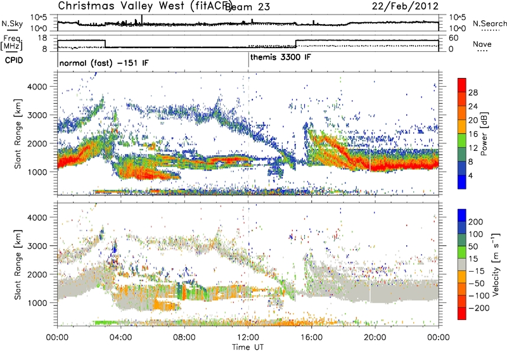The image size is (507, 351).
Task: Click the blue bottom segment of Power colorbar
Action: pos(462,182)
